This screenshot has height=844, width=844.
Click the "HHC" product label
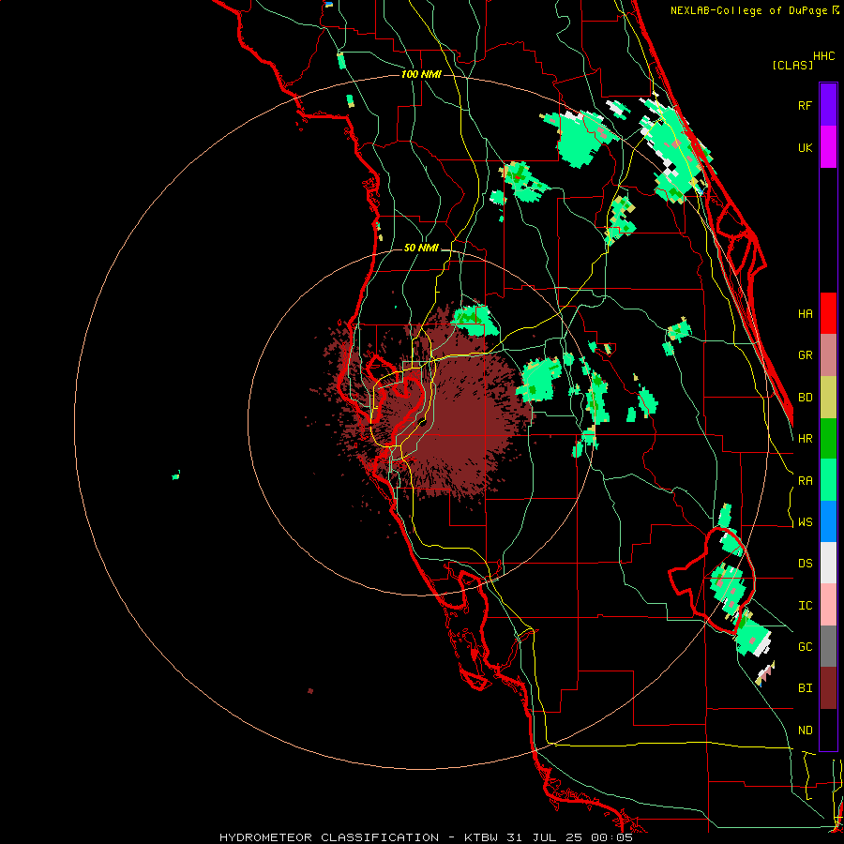823,56
